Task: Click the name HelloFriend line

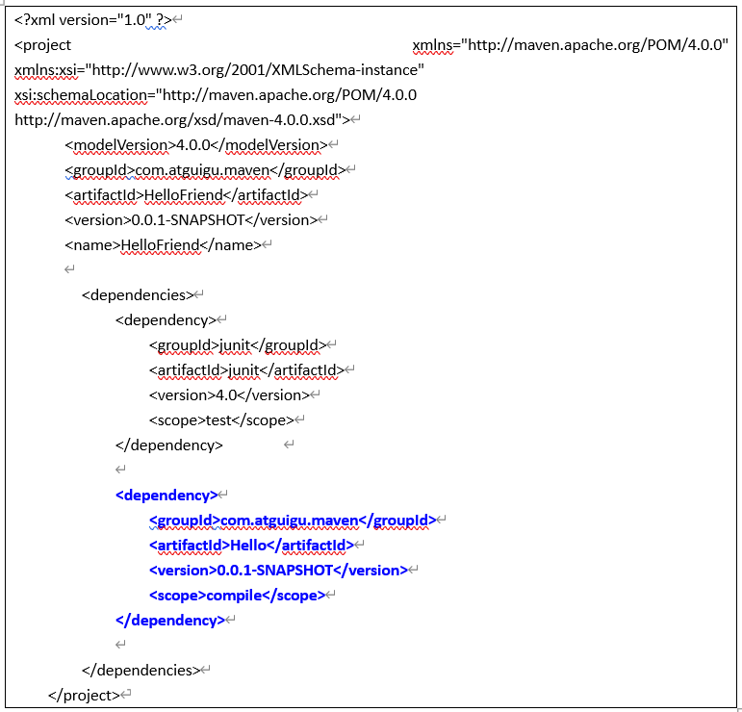Action: coord(163,245)
